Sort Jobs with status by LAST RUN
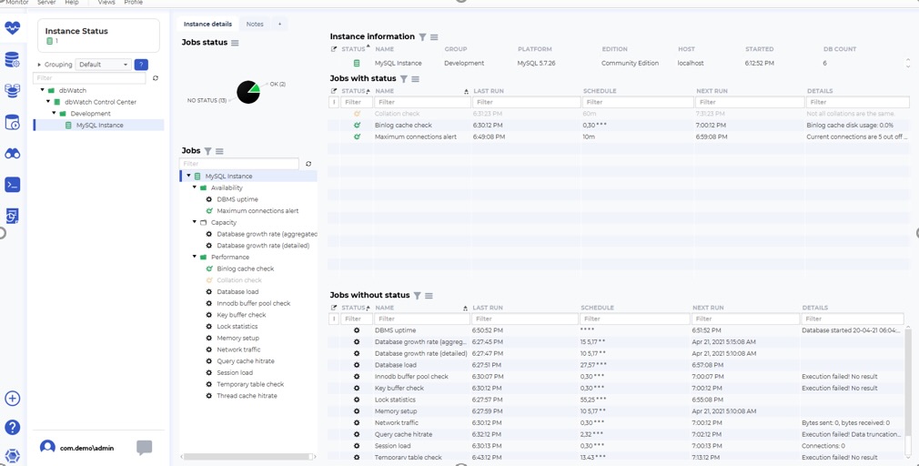 click(x=489, y=91)
